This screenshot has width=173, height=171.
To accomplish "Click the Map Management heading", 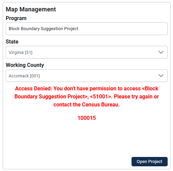I will point(31,9).
